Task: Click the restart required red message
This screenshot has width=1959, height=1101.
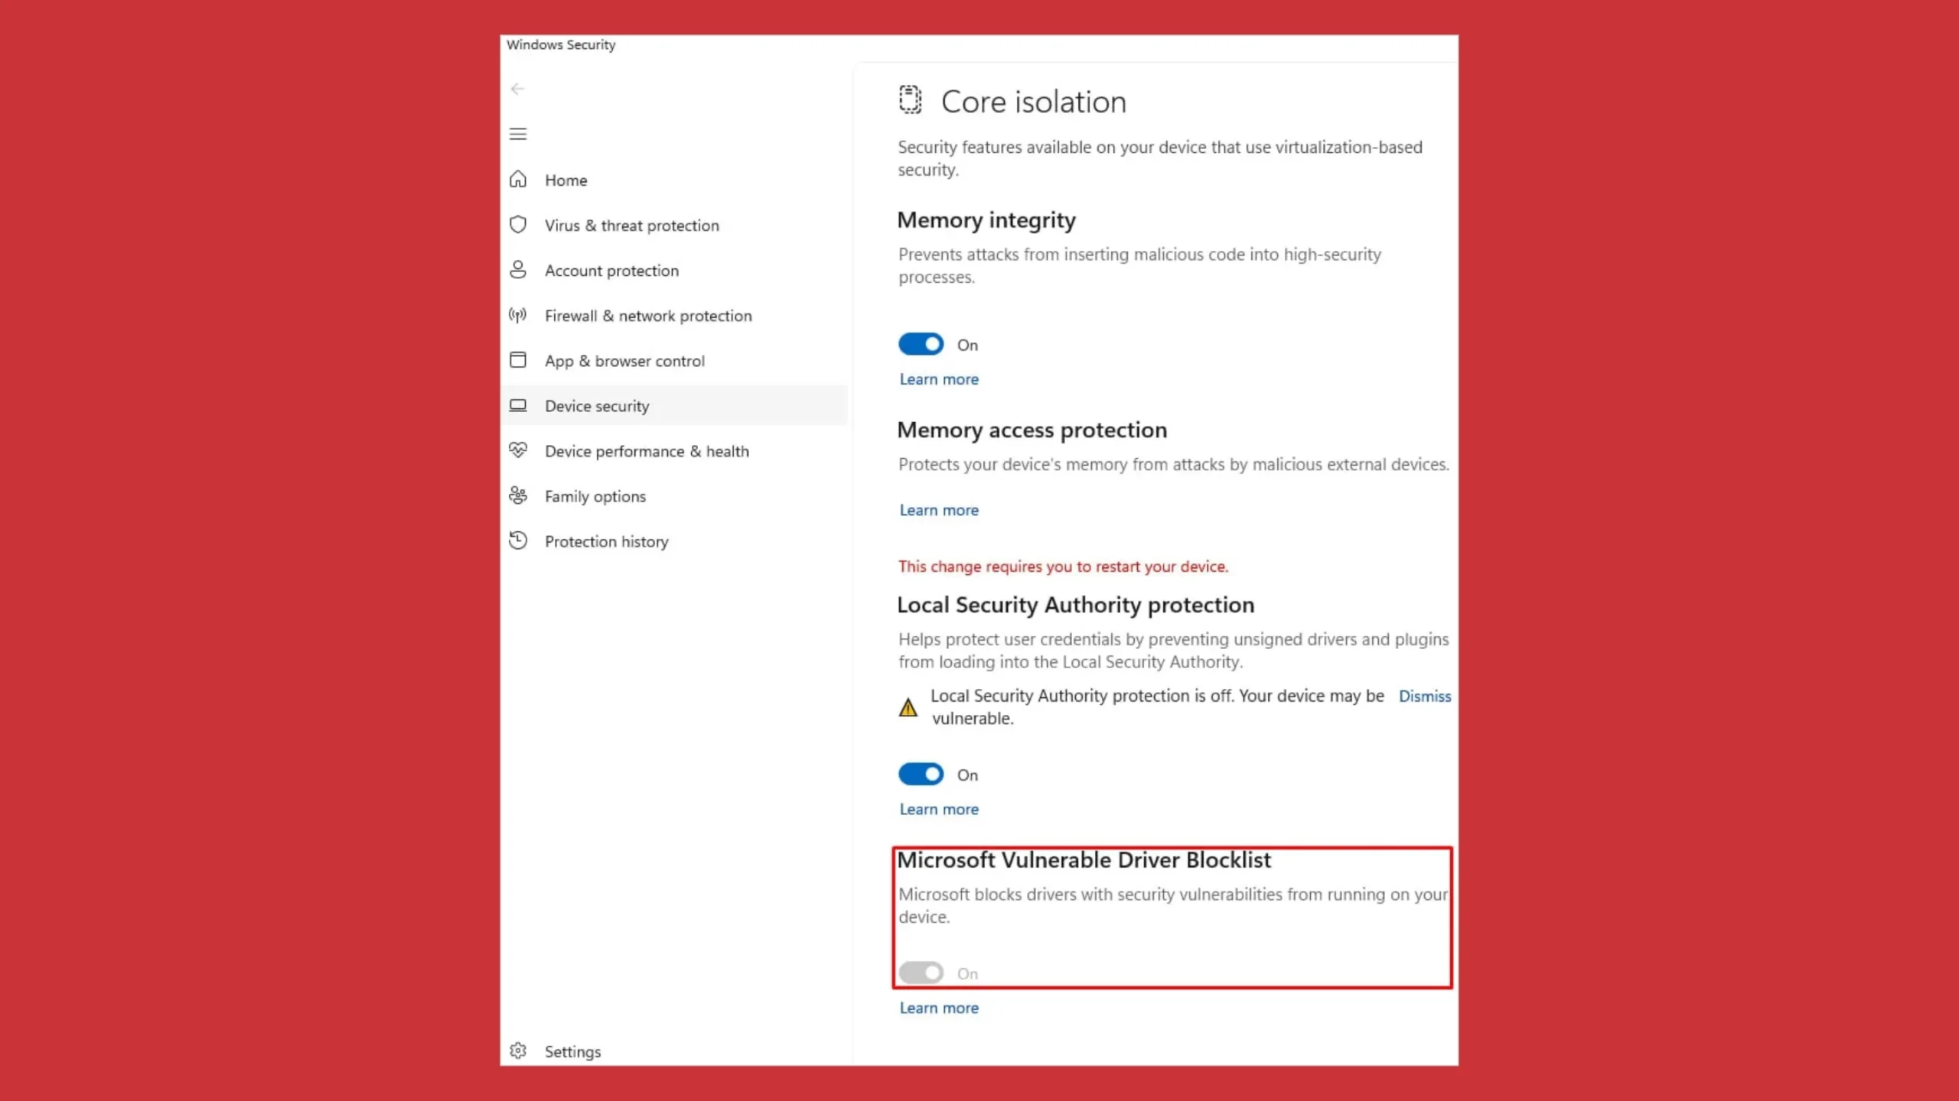Action: (1063, 567)
